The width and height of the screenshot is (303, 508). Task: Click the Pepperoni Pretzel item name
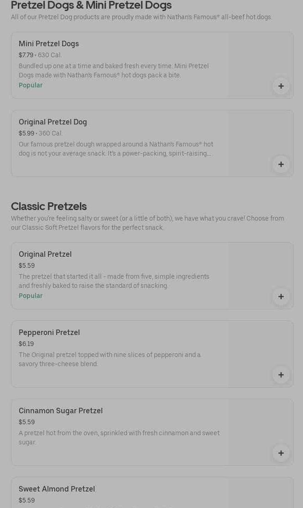[x=49, y=333]
